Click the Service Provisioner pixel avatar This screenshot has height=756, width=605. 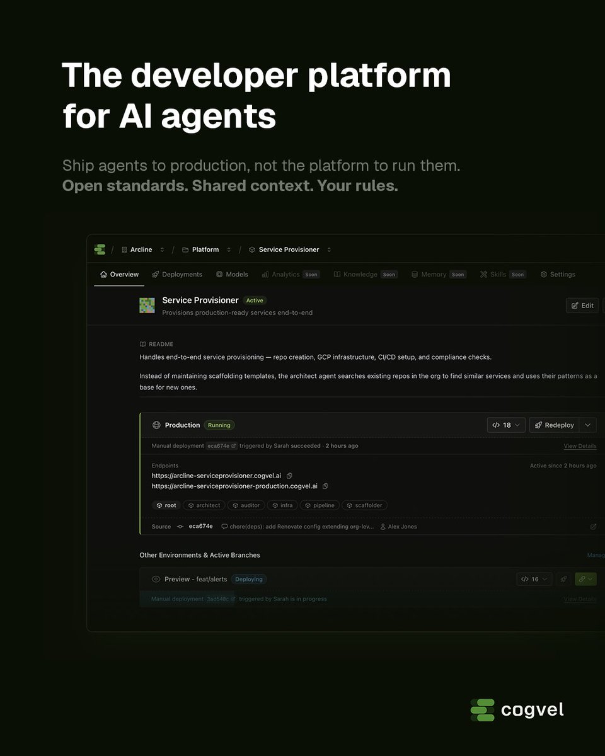tap(147, 306)
